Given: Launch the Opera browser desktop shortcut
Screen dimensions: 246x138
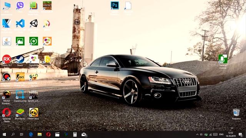Looking at the screenshot, I should coord(7,113).
